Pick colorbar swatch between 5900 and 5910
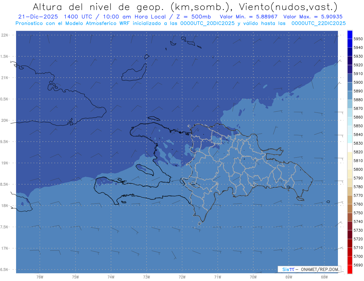The image size is (364, 281). (350, 78)
